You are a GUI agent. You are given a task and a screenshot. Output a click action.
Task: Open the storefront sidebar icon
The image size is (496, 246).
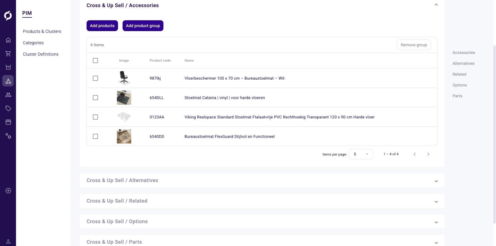[8, 122]
